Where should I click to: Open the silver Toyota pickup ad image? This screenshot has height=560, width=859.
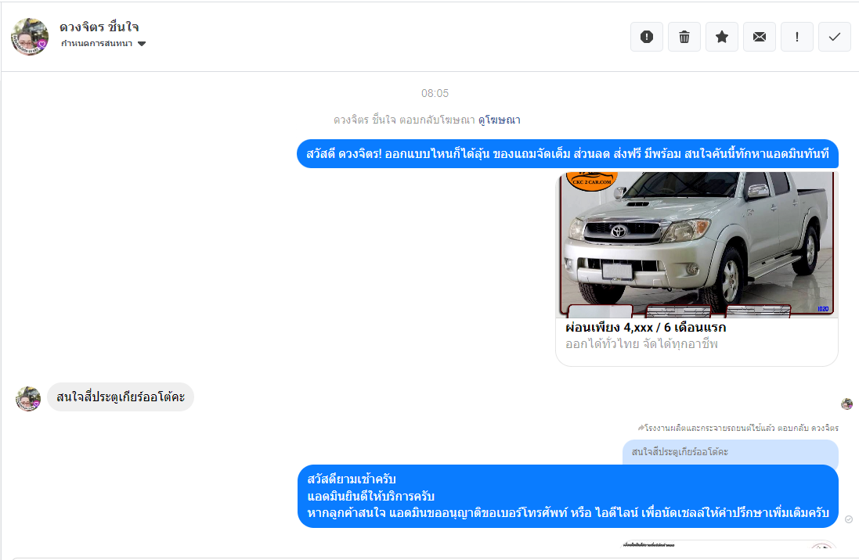(x=696, y=244)
